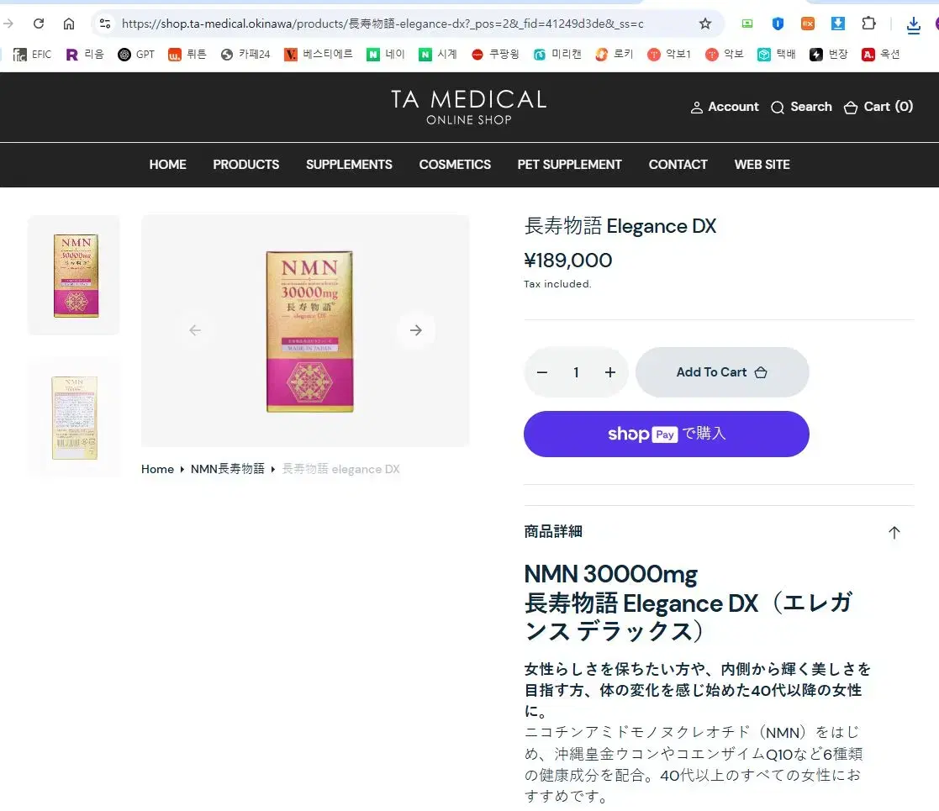Show previous product image arrow
This screenshot has width=939, height=811.
pos(195,330)
